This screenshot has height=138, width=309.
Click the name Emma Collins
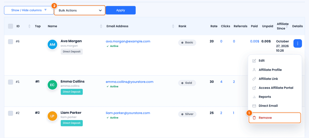72,82
